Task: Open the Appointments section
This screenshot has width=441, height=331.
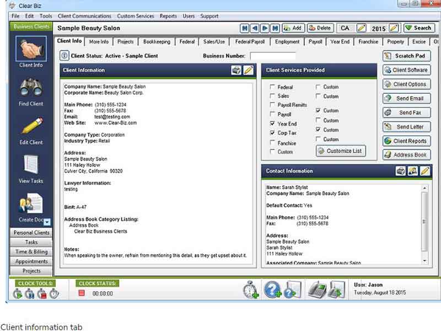Action: coord(31,261)
